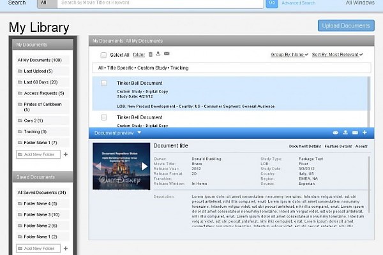The image size is (383, 255).
Task: Click the Upload Documents button
Action: coord(346,25)
